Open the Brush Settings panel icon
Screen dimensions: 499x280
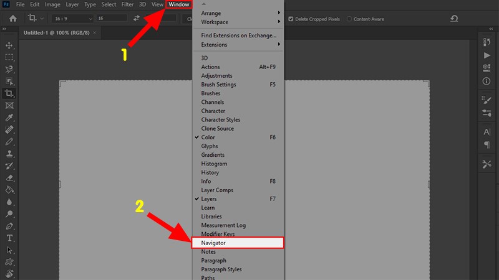pos(487,100)
